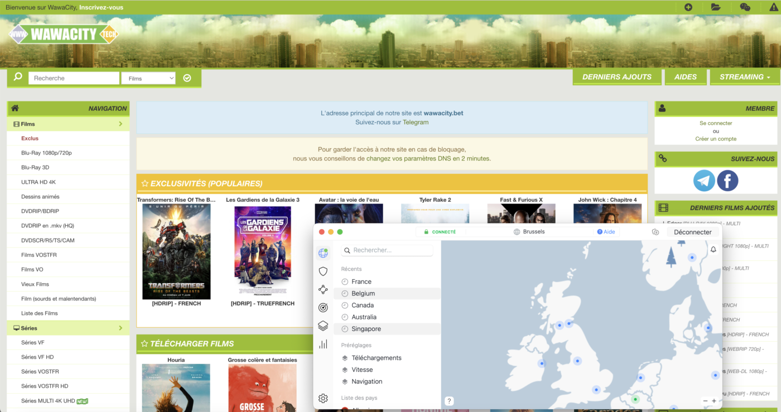Viewport: 781px width, 412px height.
Task: Click the Telegram link in blue banner
Action: (x=416, y=122)
